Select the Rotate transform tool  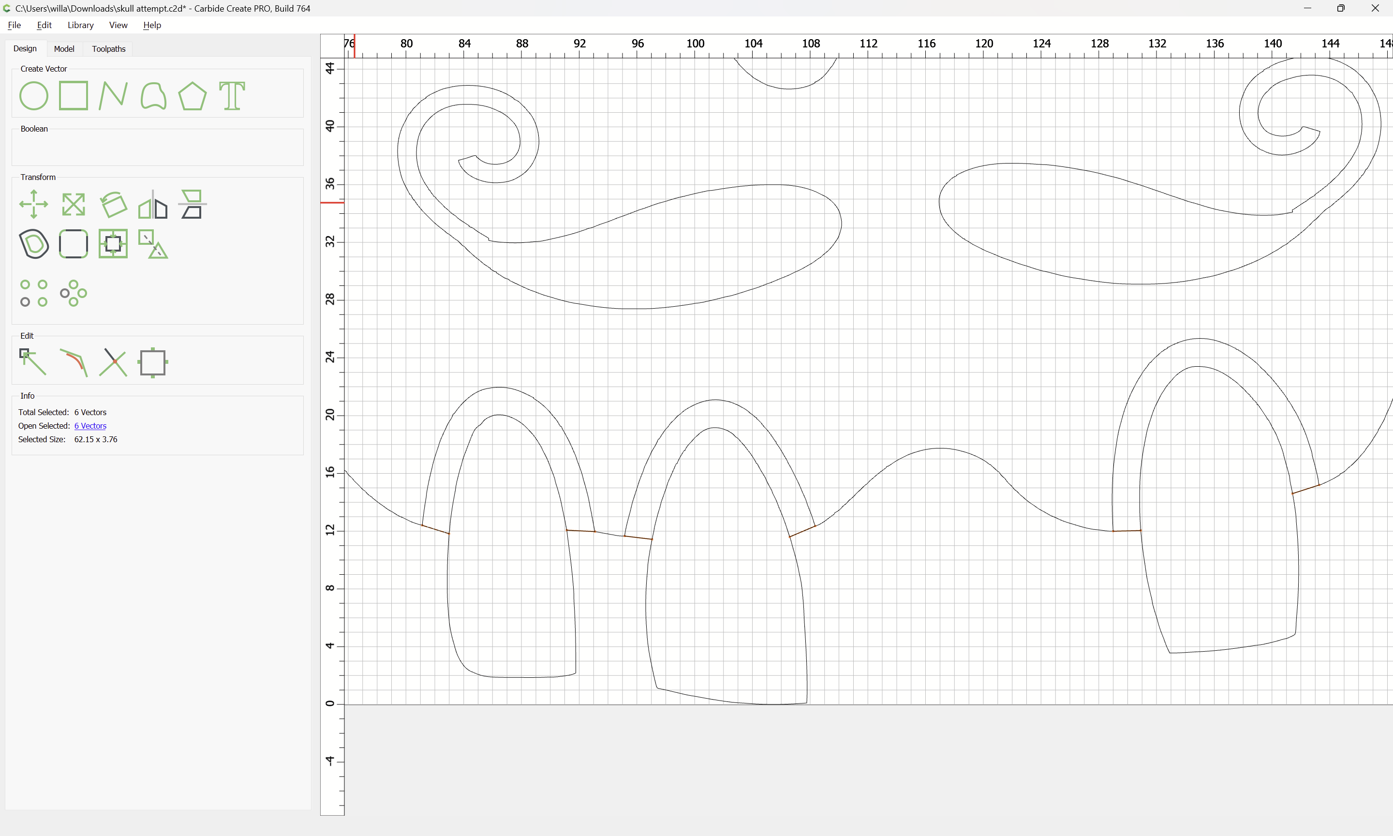(113, 204)
